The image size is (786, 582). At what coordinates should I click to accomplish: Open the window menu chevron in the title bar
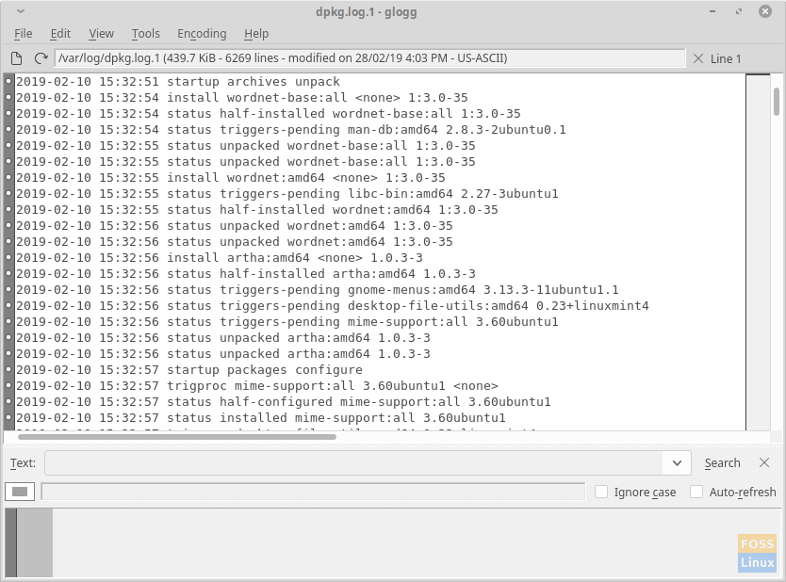point(21,11)
